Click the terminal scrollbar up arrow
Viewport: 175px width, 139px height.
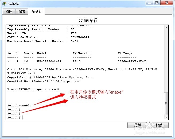pos(166,28)
